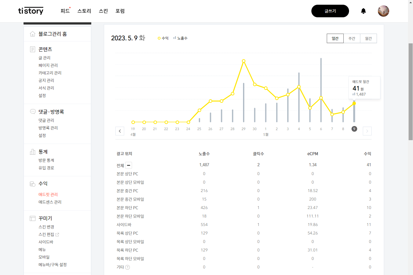Screen dimensions: 413x275
Task: Click the 콘텐츠 document icon
Action: pyautogui.click(x=32, y=49)
